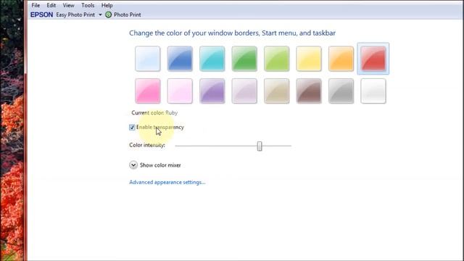Click the 'Color intensity:' label
The height and width of the screenshot is (261, 464).
pos(147,145)
